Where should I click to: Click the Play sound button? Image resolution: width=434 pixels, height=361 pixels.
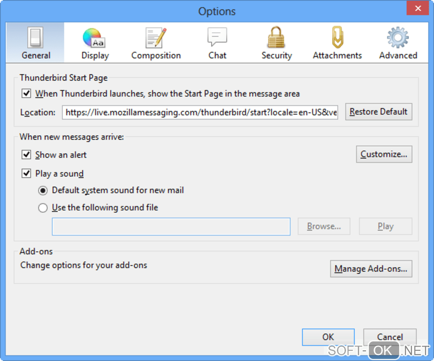(x=385, y=226)
